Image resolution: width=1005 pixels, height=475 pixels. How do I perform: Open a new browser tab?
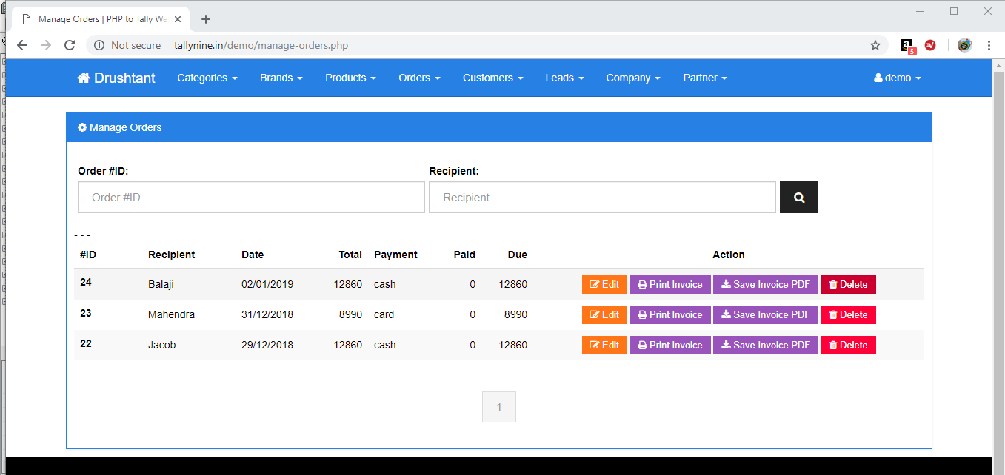click(206, 19)
